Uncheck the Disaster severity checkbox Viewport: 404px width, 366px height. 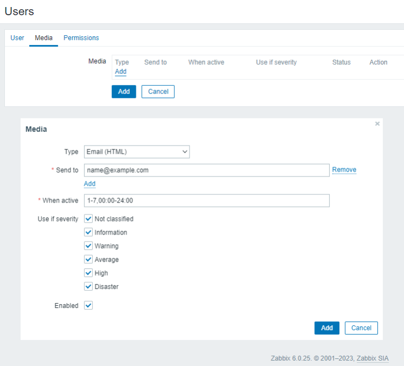pyautogui.click(x=89, y=287)
